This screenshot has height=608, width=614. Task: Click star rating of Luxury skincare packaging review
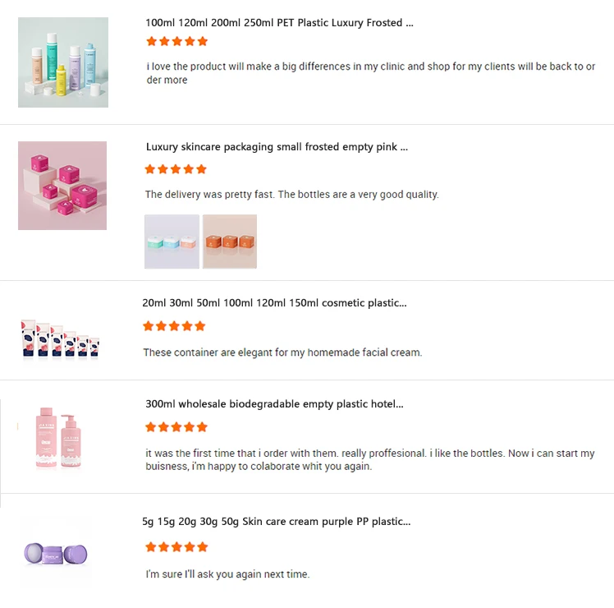coord(176,170)
